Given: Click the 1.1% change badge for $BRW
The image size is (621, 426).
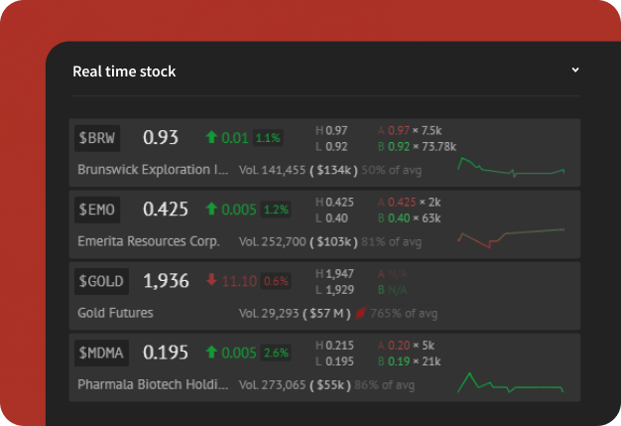Looking at the screenshot, I should tap(269, 138).
